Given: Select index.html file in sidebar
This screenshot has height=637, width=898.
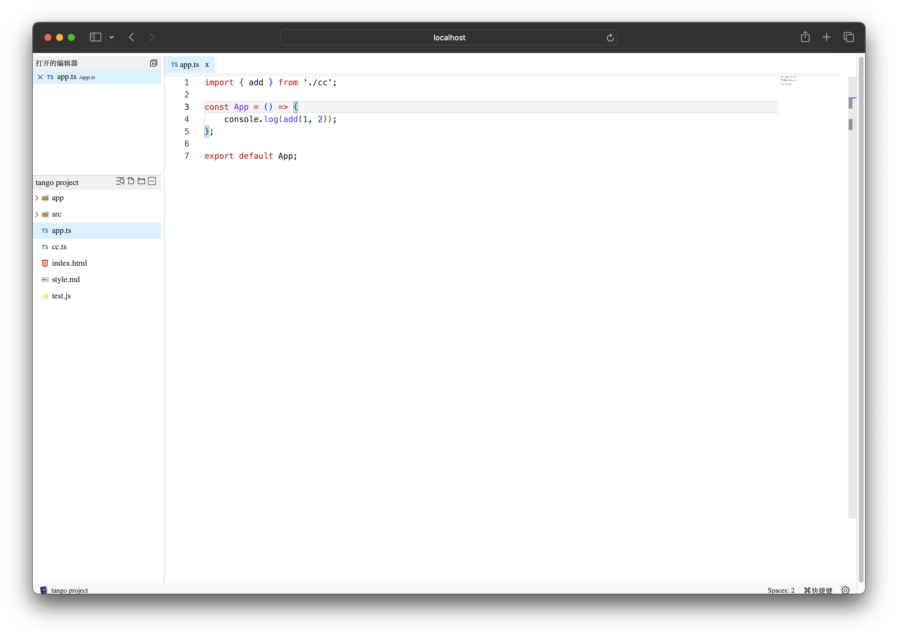Looking at the screenshot, I should click(70, 263).
